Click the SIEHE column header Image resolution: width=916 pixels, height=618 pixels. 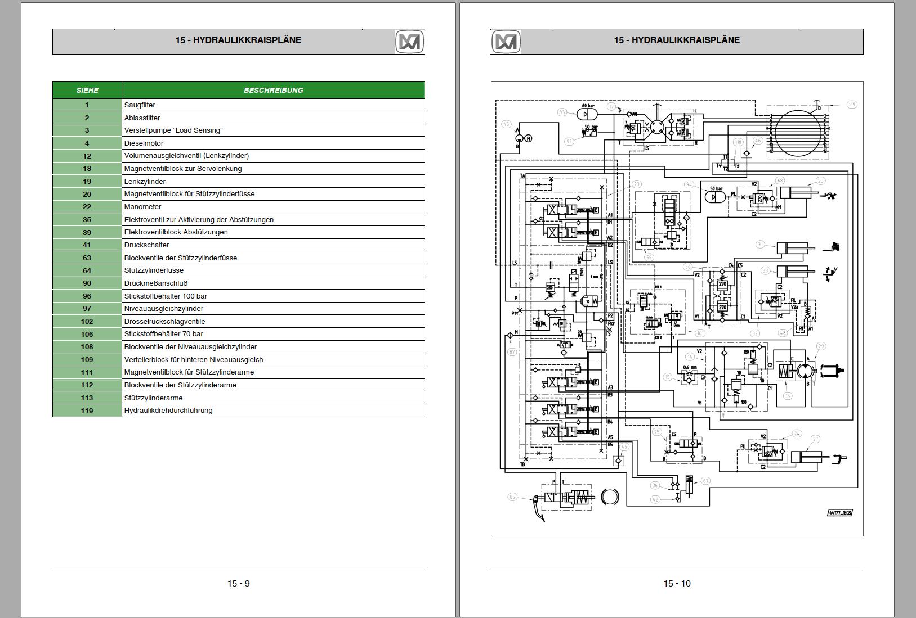(87, 89)
